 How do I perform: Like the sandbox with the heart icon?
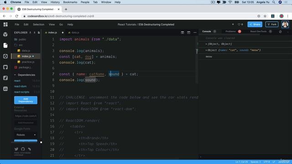239,24
